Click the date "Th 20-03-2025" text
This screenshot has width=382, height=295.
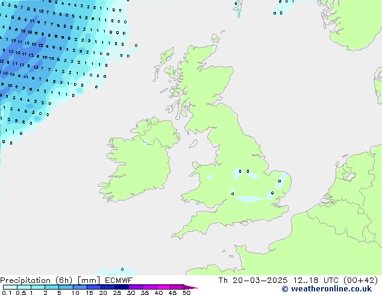(x=253, y=281)
